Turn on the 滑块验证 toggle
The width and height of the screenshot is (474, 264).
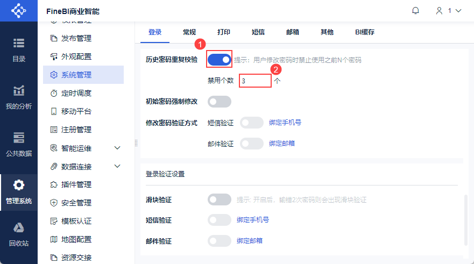[219, 199]
